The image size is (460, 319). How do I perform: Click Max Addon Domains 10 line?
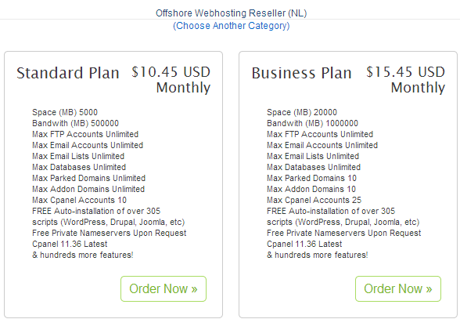(311, 189)
